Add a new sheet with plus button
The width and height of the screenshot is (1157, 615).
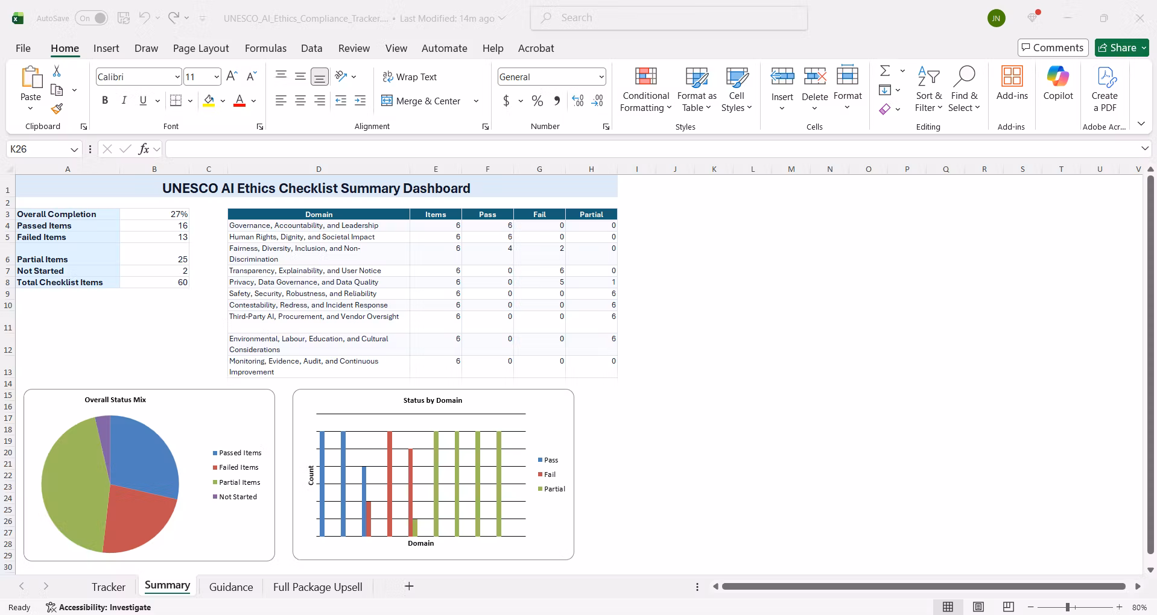(x=409, y=586)
